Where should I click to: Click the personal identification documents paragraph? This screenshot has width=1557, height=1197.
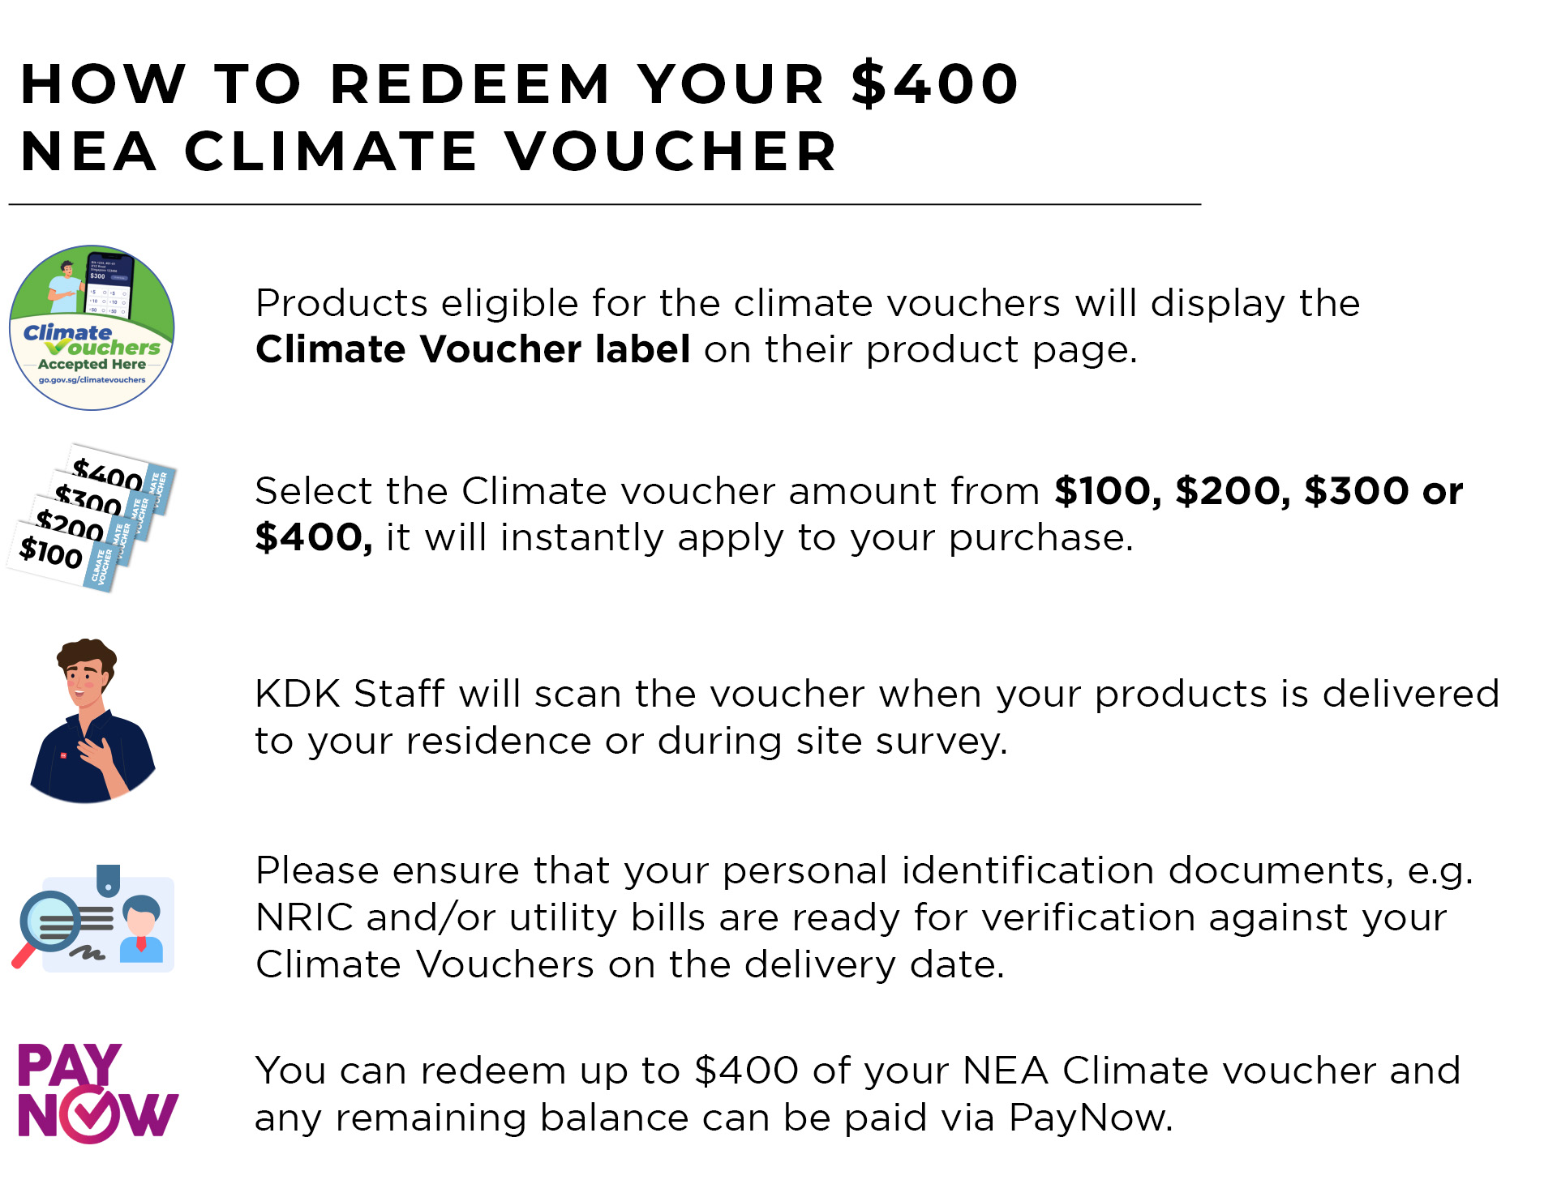point(864,917)
